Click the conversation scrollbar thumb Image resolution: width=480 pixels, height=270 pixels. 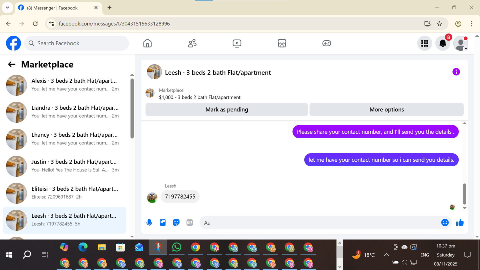click(x=464, y=194)
